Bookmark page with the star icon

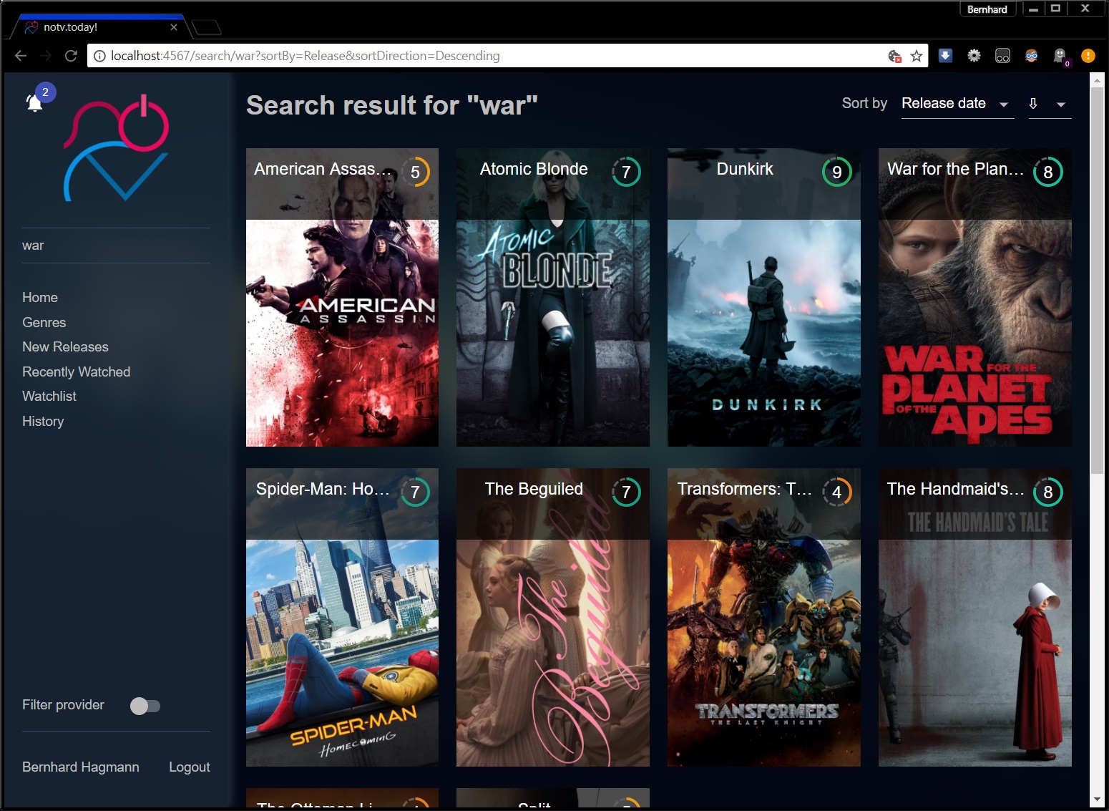(917, 56)
